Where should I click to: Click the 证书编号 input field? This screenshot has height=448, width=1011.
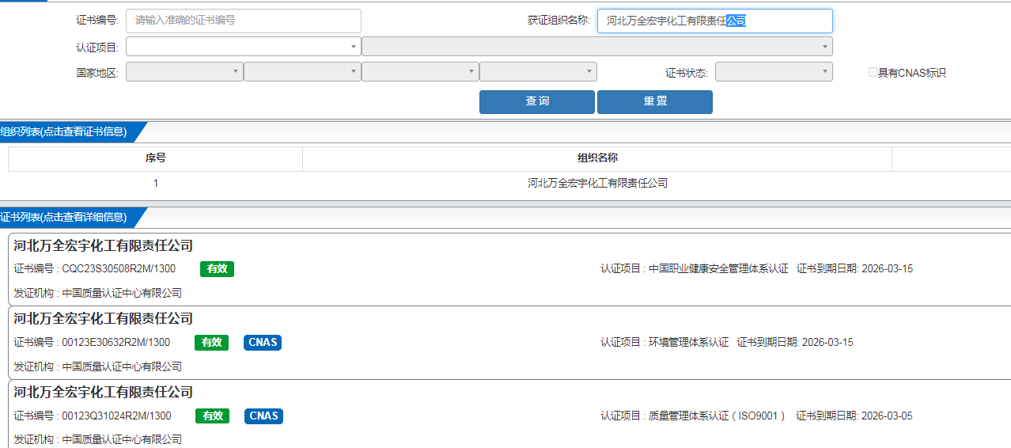point(243,21)
